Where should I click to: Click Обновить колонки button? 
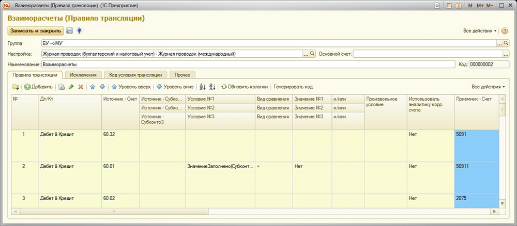click(x=245, y=87)
